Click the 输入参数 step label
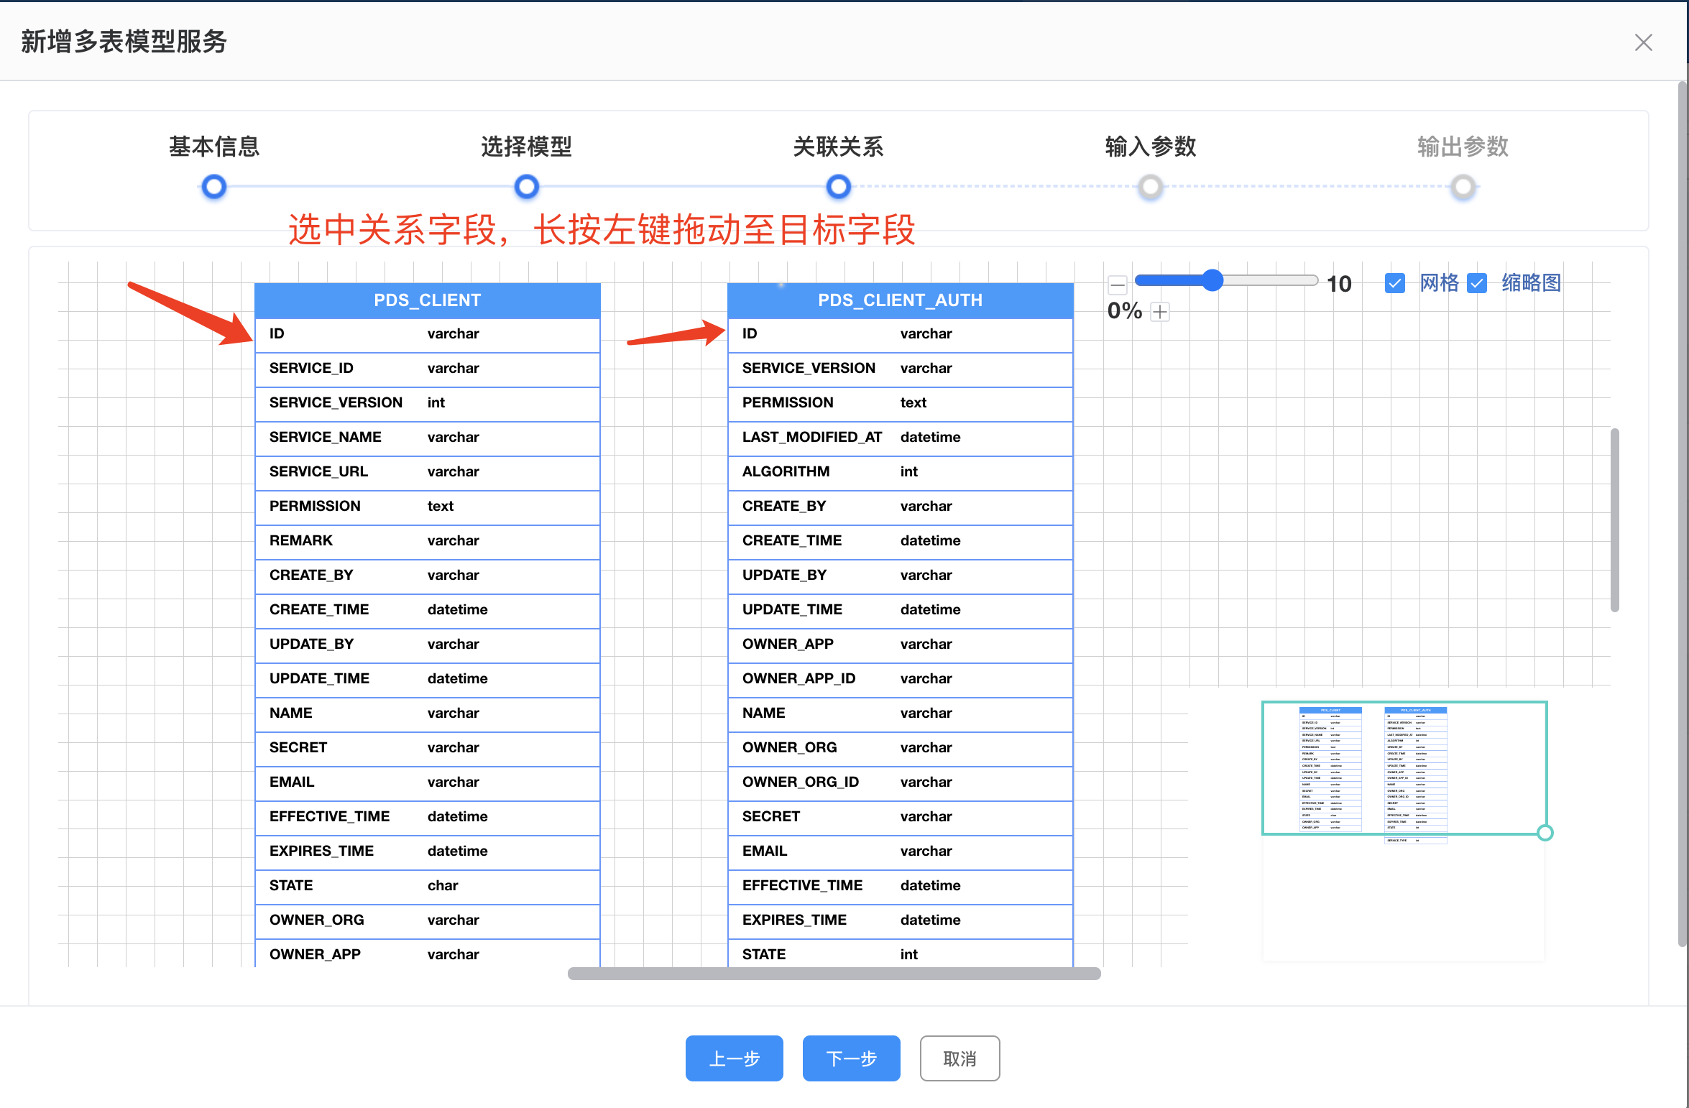The height and width of the screenshot is (1108, 1689). 1150,147
